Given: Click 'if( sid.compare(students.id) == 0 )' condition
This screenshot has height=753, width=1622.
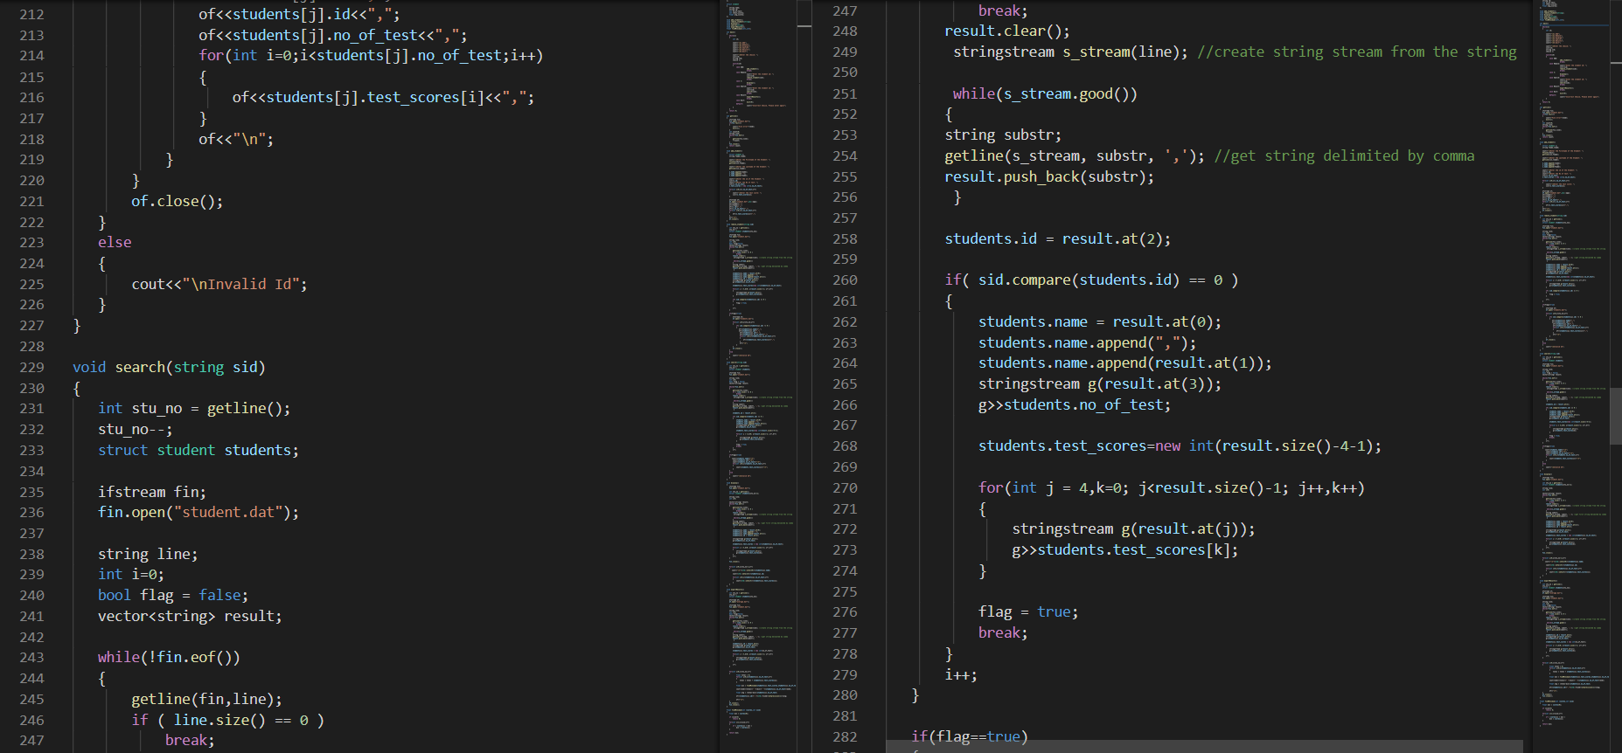Looking at the screenshot, I should click(x=1091, y=280).
